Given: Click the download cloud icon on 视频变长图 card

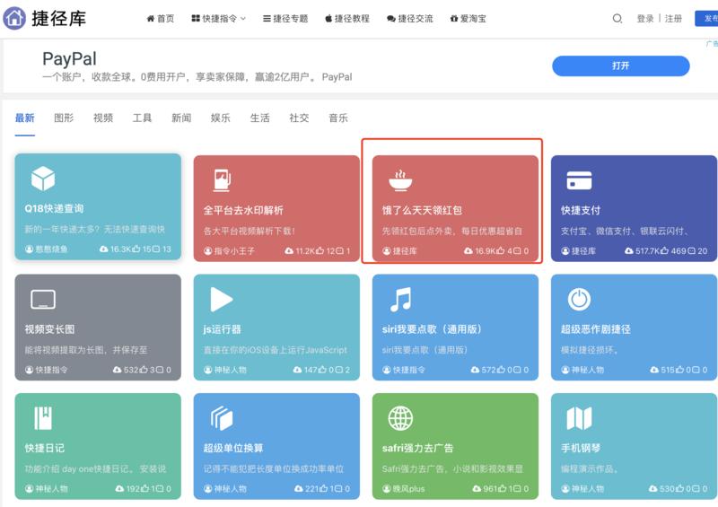Looking at the screenshot, I should [x=118, y=370].
